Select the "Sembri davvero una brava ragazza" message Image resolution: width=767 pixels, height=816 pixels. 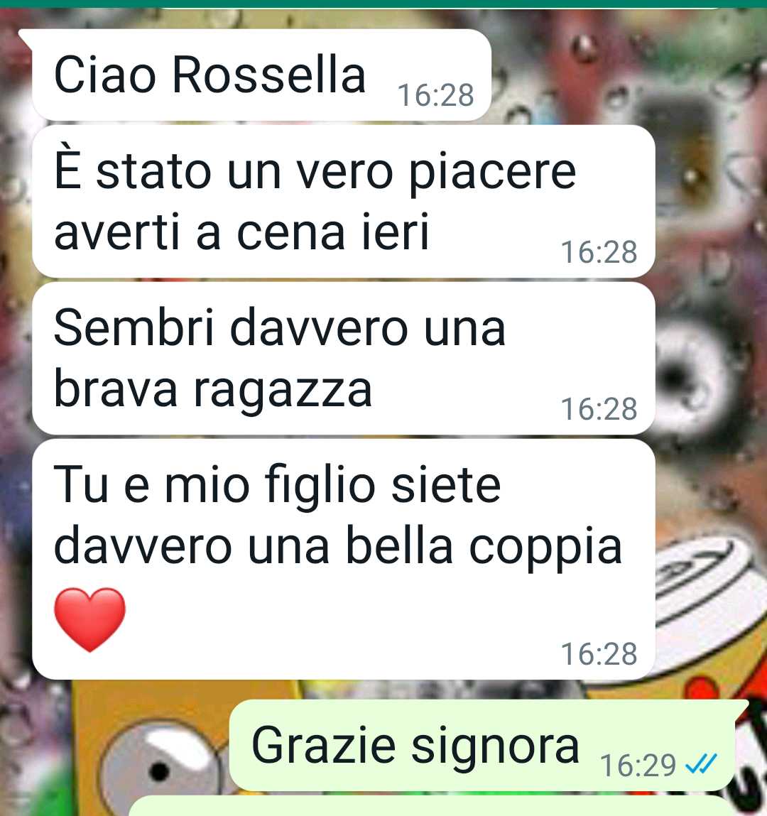pos(344,358)
